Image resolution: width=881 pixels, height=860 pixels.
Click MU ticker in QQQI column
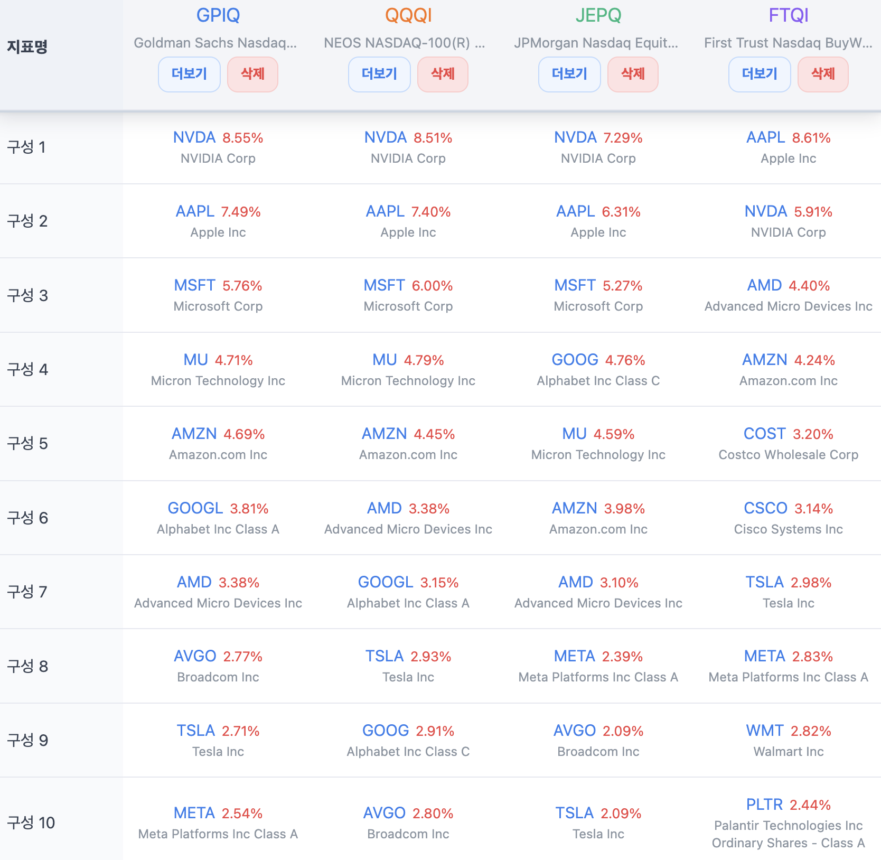pyautogui.click(x=385, y=360)
